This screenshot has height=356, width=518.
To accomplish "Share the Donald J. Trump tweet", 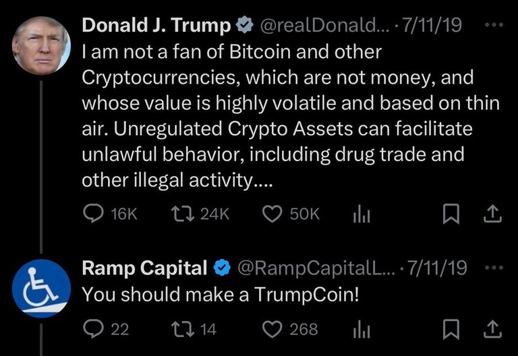I will (x=492, y=214).
